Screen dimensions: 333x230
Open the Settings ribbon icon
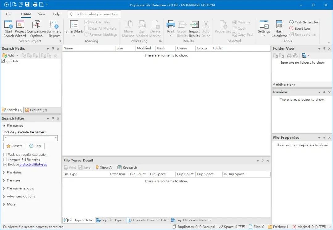point(264,25)
